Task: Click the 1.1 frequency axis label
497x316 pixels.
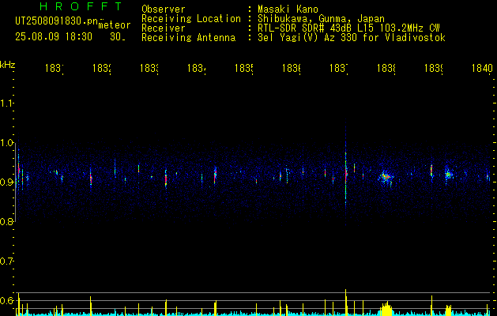Action: point(7,103)
